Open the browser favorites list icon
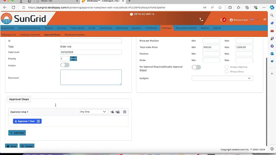The width and height of the screenshot is (276, 155). [x=238, y=7]
